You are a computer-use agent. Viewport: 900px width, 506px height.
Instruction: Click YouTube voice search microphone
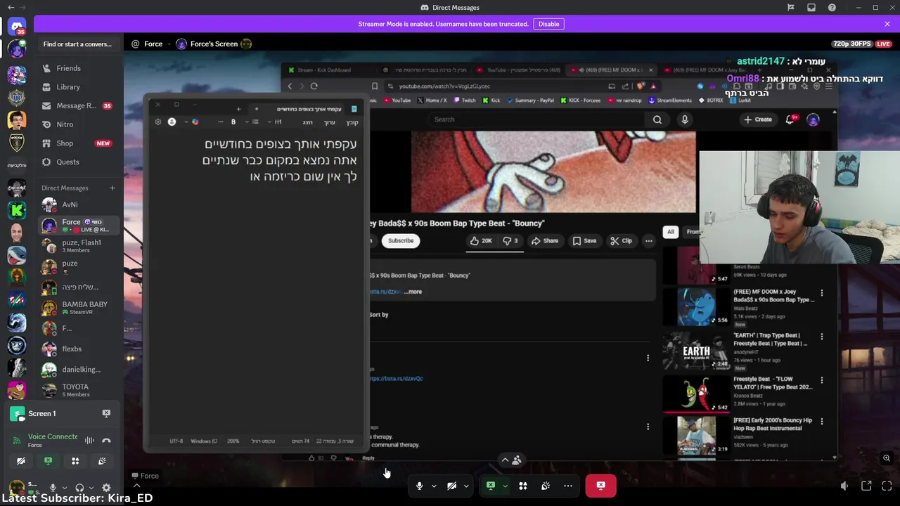point(685,119)
